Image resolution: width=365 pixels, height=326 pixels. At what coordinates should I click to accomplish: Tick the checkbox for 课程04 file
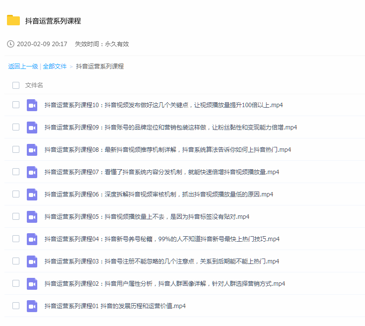coord(16,239)
